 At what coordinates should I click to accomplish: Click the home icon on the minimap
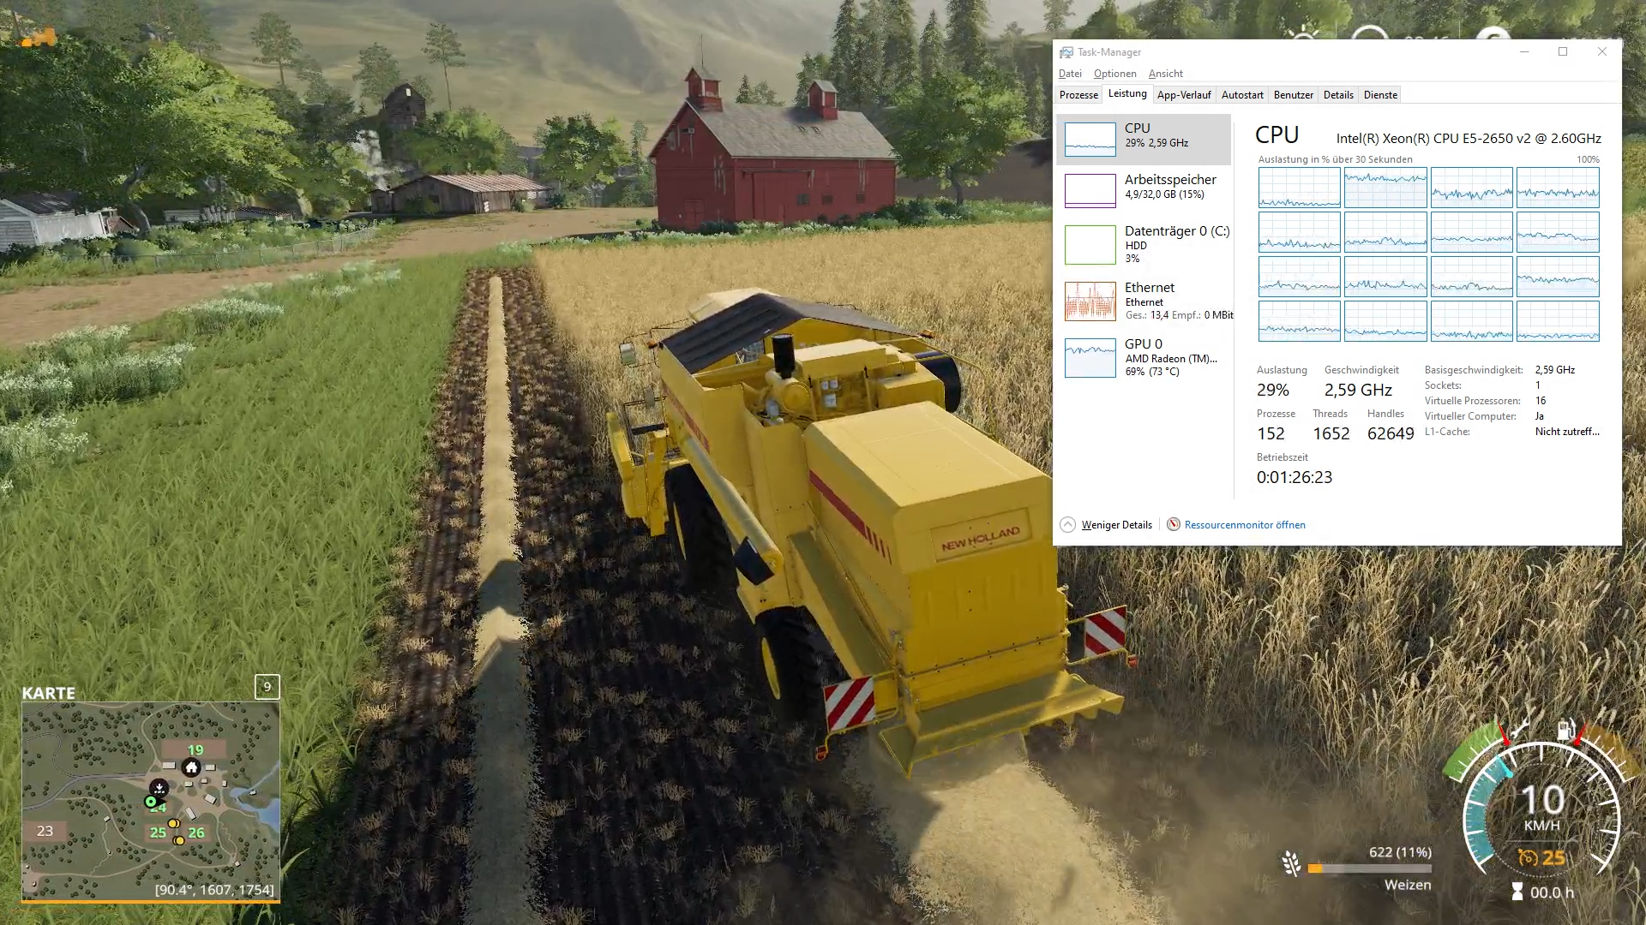coord(191,767)
